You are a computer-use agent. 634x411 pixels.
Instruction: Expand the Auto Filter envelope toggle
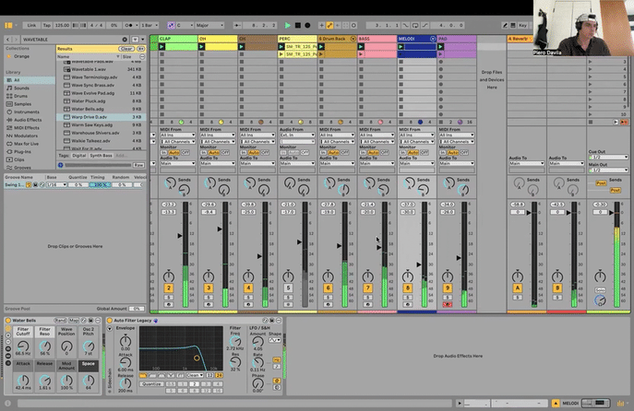click(110, 329)
